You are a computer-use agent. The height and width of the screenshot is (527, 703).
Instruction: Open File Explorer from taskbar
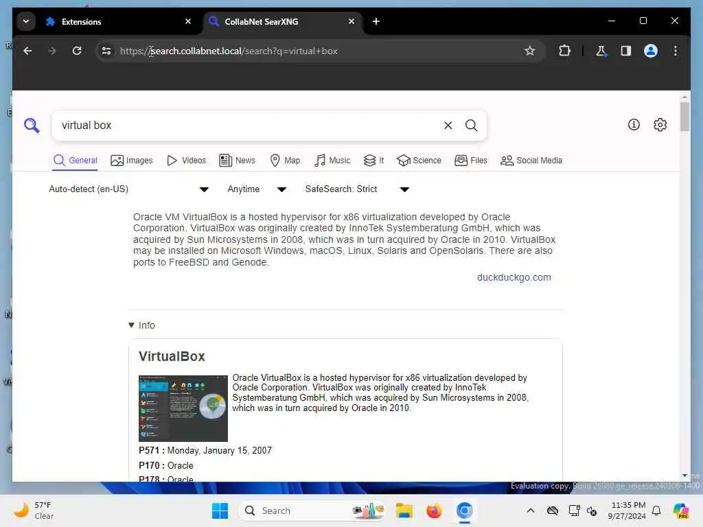coord(404,511)
